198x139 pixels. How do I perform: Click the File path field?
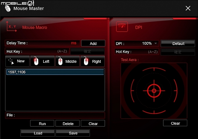55,115
